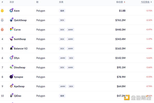The width and height of the screenshot is (154, 103).
Task: Open the Aave protocol link
Action: [17, 11]
